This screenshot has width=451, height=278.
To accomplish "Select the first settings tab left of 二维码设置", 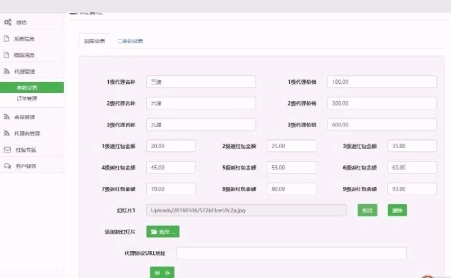I will tap(95, 41).
